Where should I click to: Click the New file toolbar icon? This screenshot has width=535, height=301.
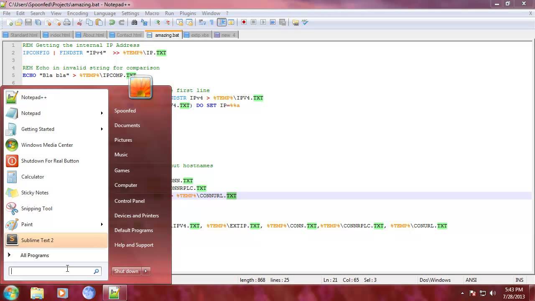10,23
